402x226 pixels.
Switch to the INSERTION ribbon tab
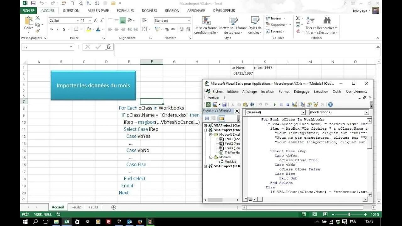click(71, 10)
